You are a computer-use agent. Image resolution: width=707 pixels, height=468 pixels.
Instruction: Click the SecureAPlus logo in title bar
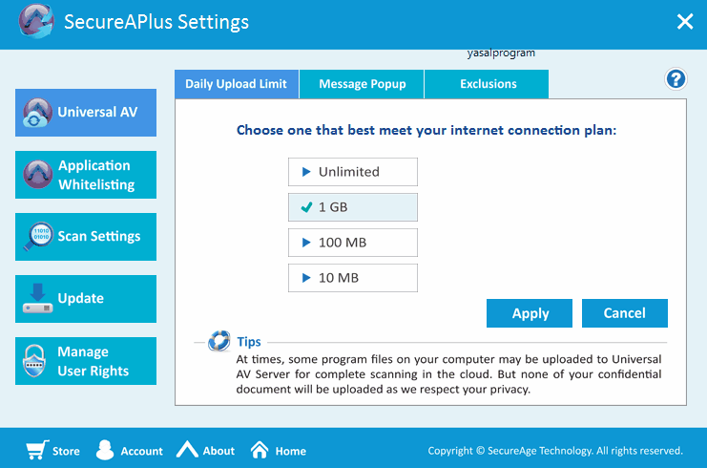[x=35, y=22]
